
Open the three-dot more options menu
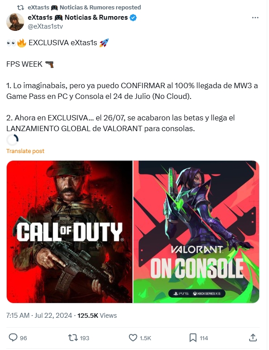point(255,17)
